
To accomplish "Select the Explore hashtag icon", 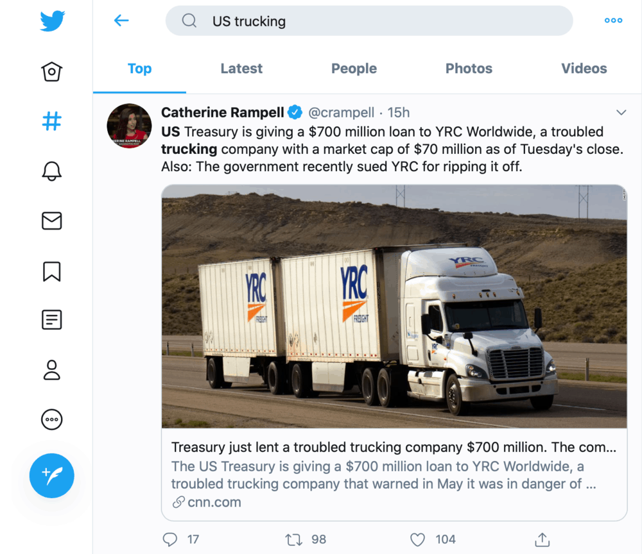I will (51, 121).
